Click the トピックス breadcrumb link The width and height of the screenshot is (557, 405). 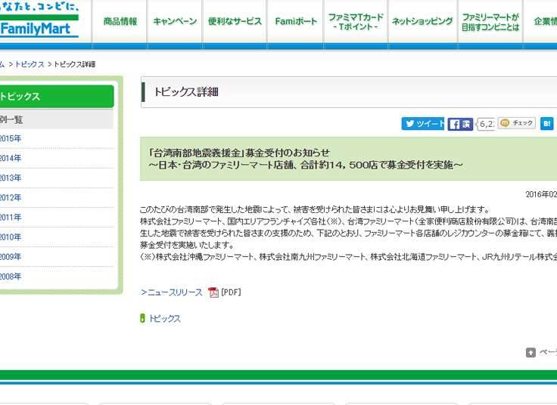(x=30, y=64)
